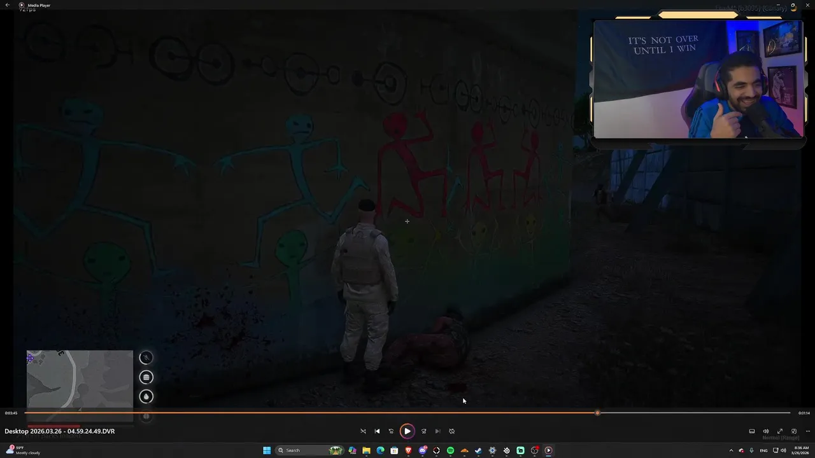Toggle repeat mode in Media Player

[451, 431]
